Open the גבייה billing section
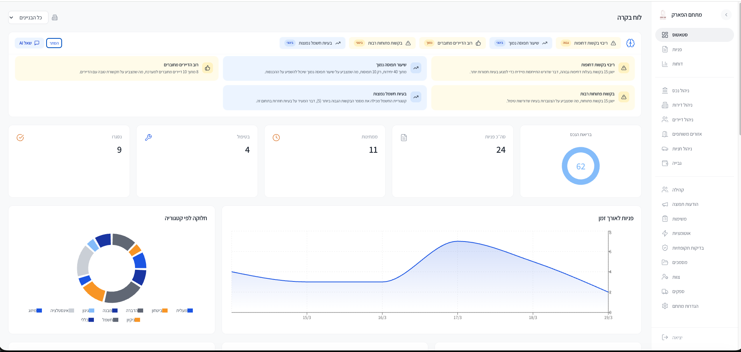This screenshot has width=741, height=352. coord(694,163)
